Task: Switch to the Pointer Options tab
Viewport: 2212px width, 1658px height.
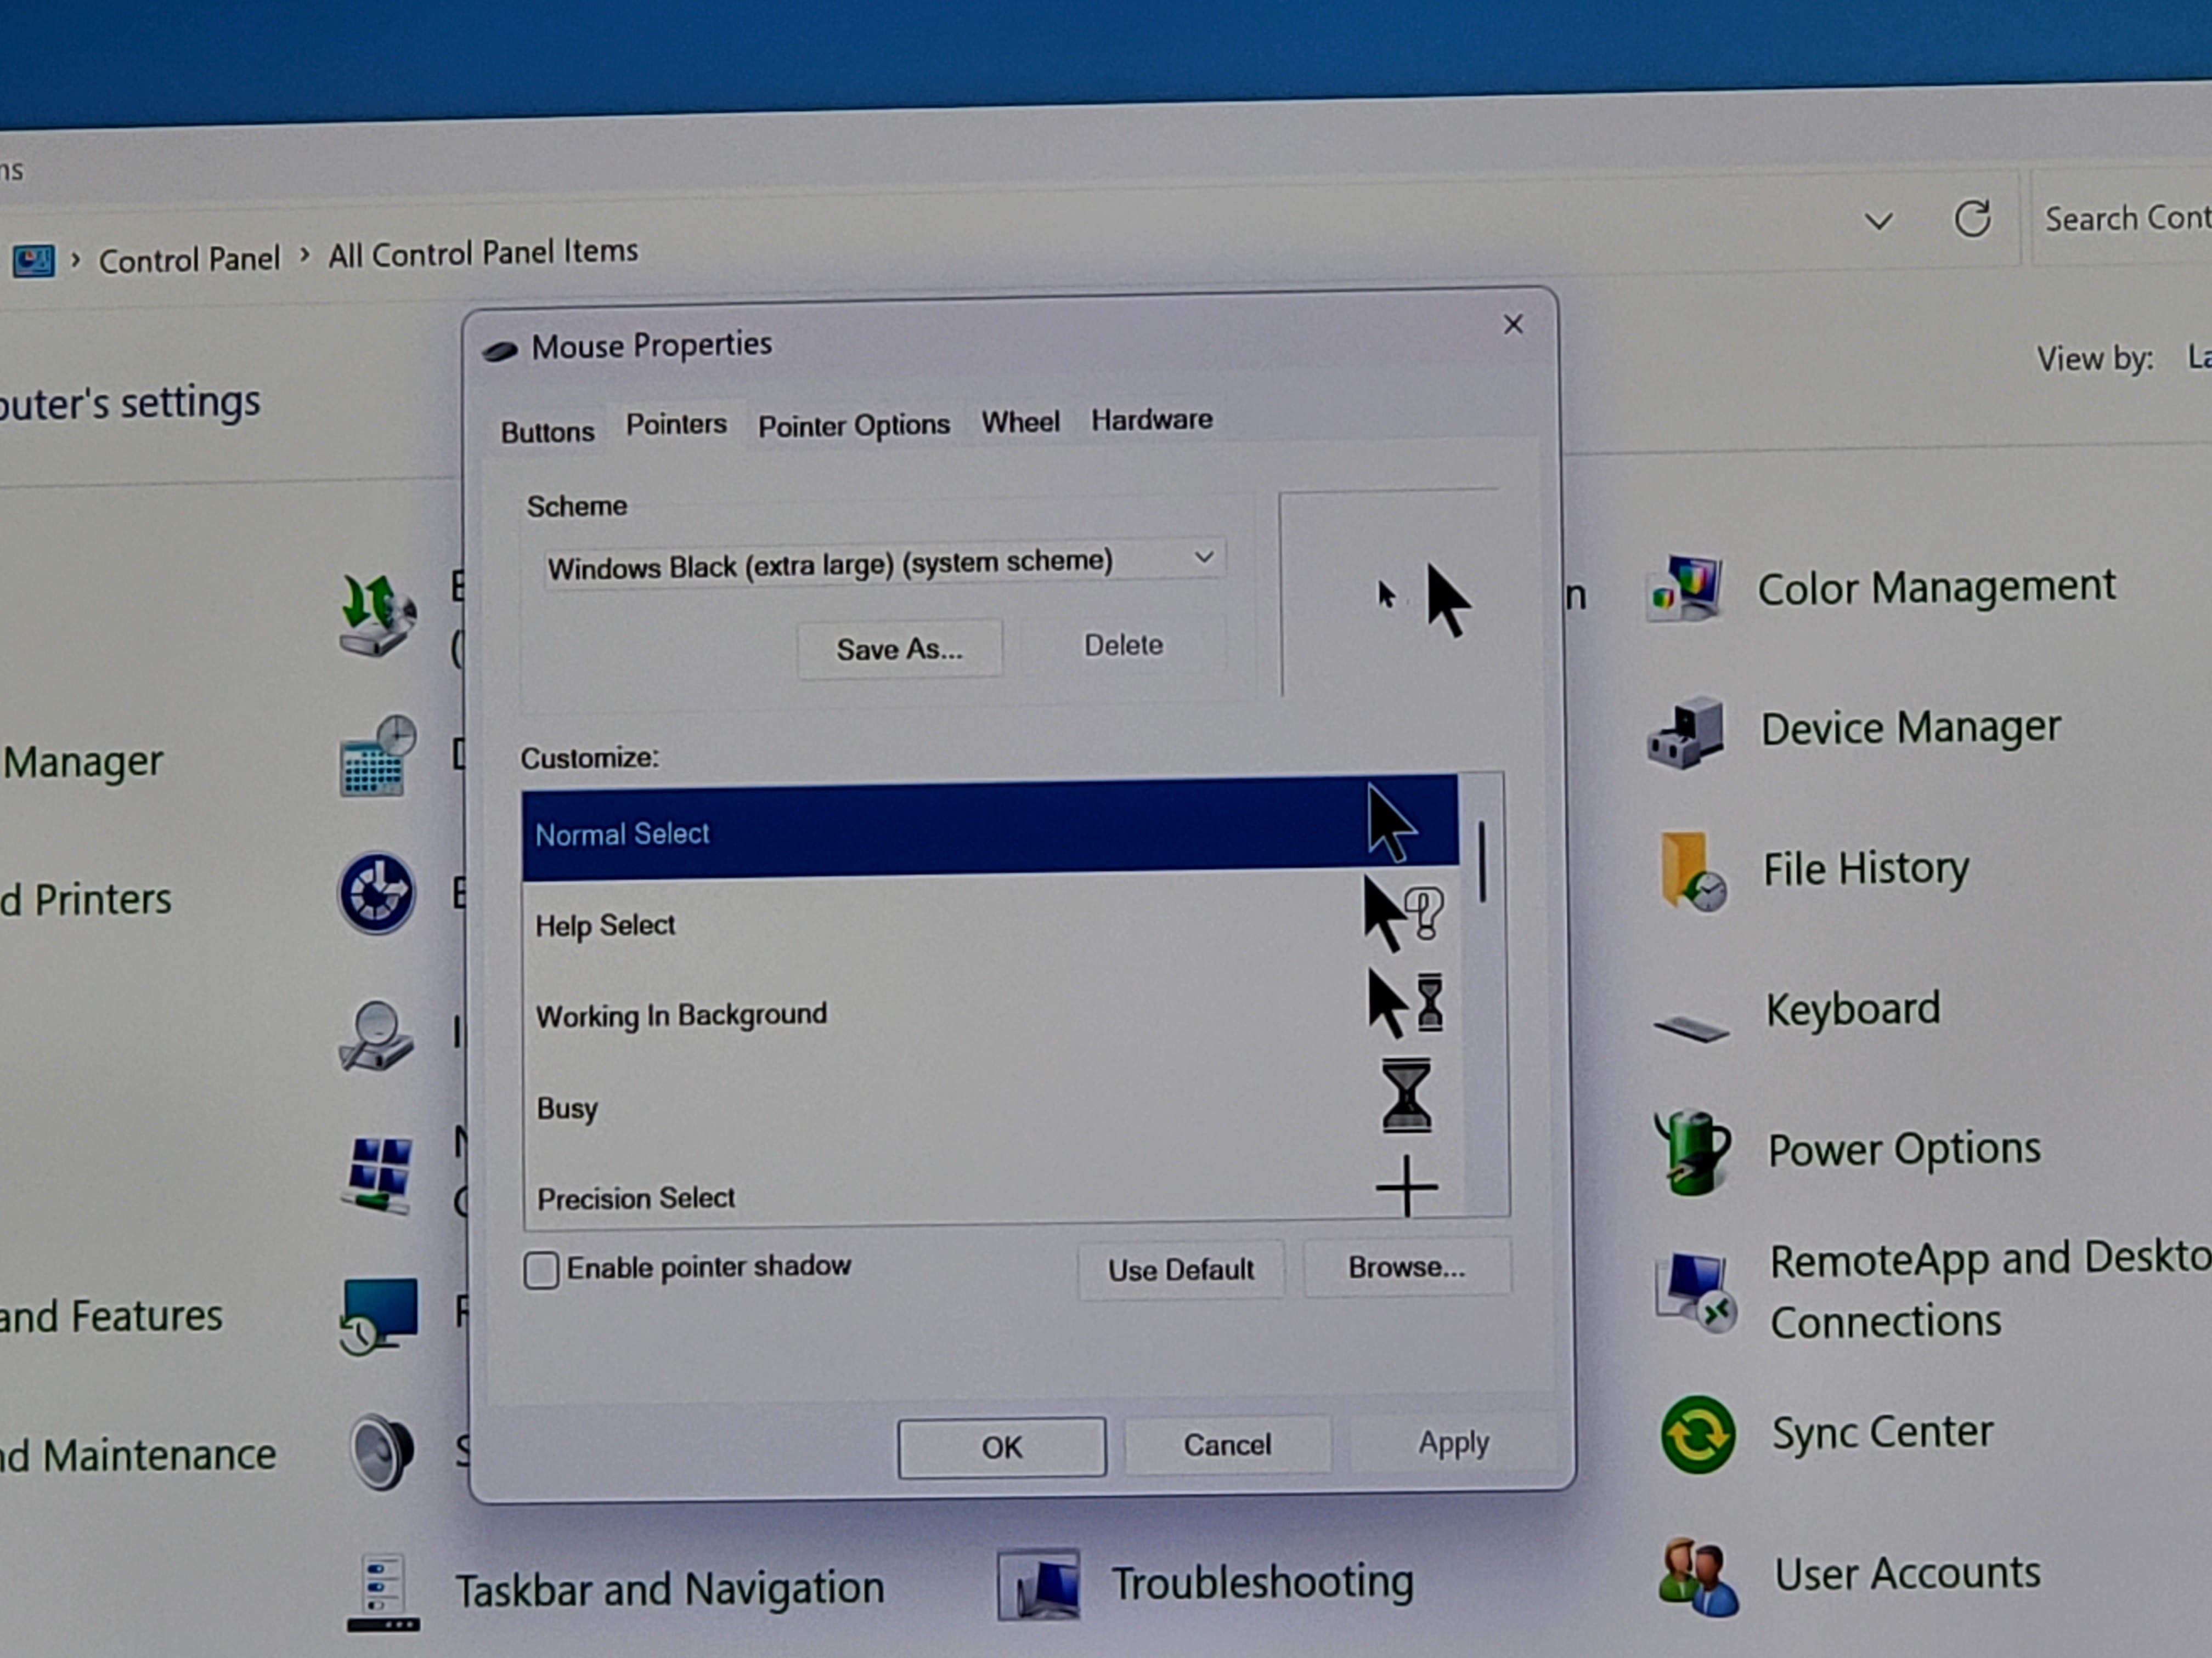Action: (x=853, y=426)
